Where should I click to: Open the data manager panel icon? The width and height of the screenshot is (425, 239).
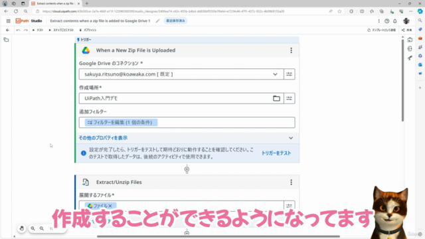(x=410, y=40)
